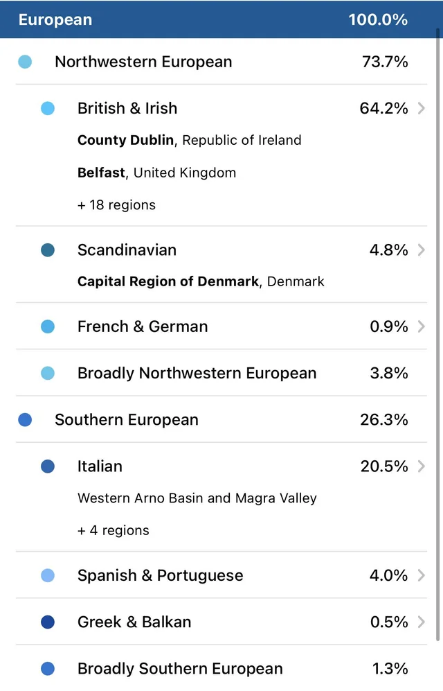Open County Dublin region entry

coord(189,140)
